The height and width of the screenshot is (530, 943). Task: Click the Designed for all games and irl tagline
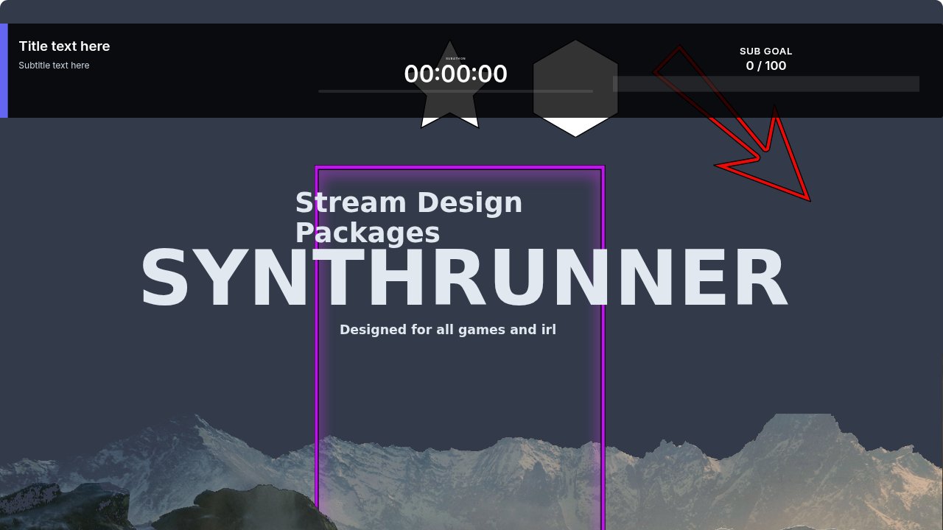click(x=448, y=330)
